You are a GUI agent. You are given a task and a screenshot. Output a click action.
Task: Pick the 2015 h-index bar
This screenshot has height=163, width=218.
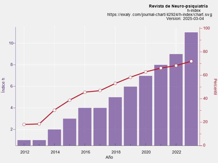point(69,132)
